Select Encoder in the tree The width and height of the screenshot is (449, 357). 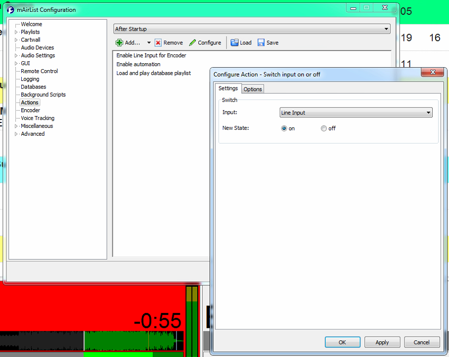click(30, 110)
